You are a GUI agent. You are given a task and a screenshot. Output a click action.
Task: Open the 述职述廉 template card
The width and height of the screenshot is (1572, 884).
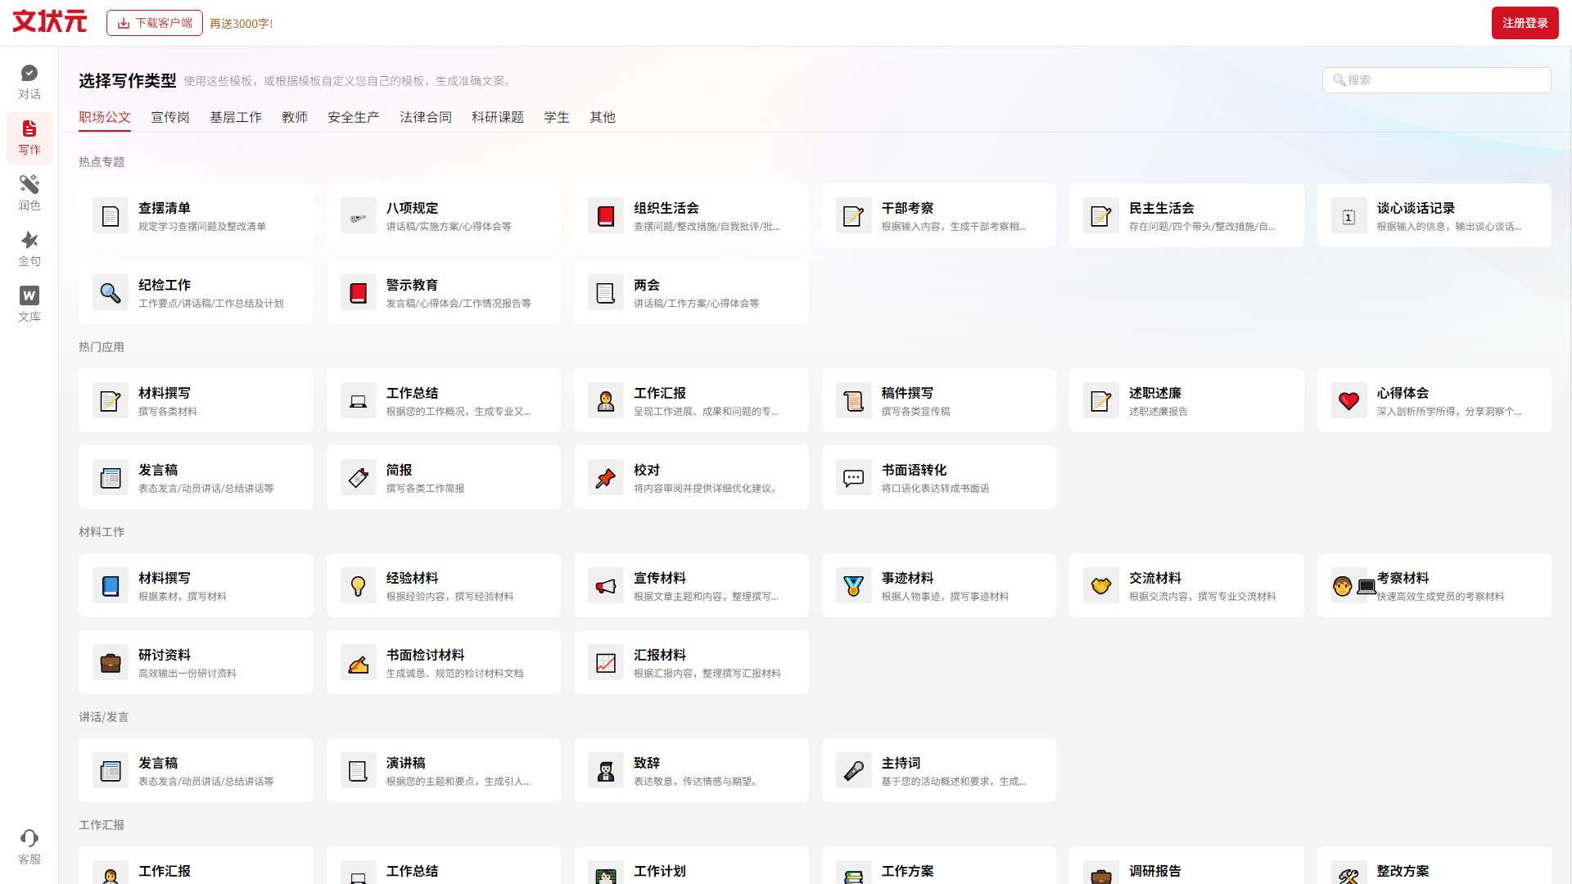click(x=1186, y=401)
